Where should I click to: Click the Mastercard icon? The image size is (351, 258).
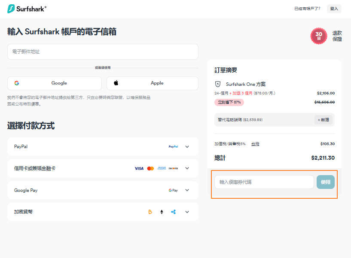[x=150, y=168]
